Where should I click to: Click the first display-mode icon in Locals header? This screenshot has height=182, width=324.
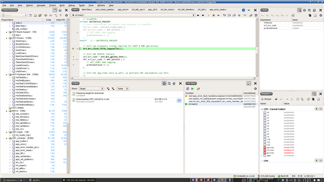pos(299,10)
